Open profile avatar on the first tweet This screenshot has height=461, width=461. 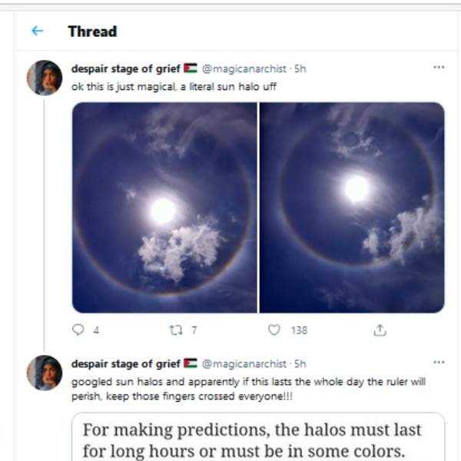(x=45, y=78)
